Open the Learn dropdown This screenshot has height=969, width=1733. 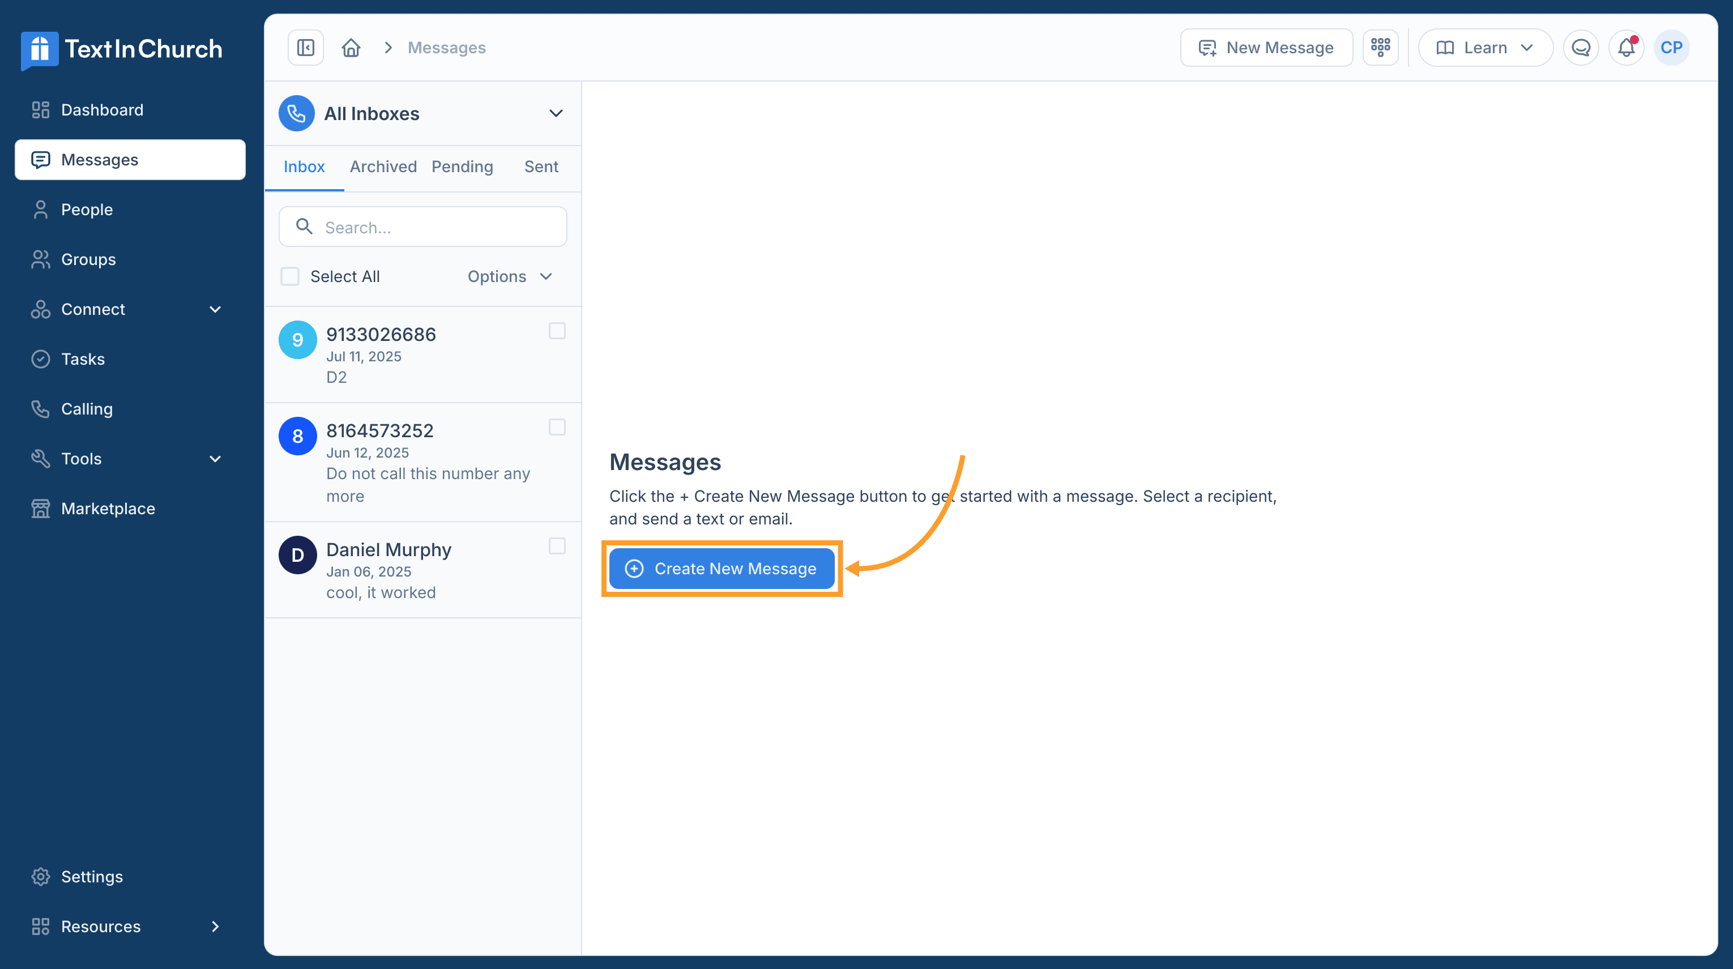(x=1486, y=48)
